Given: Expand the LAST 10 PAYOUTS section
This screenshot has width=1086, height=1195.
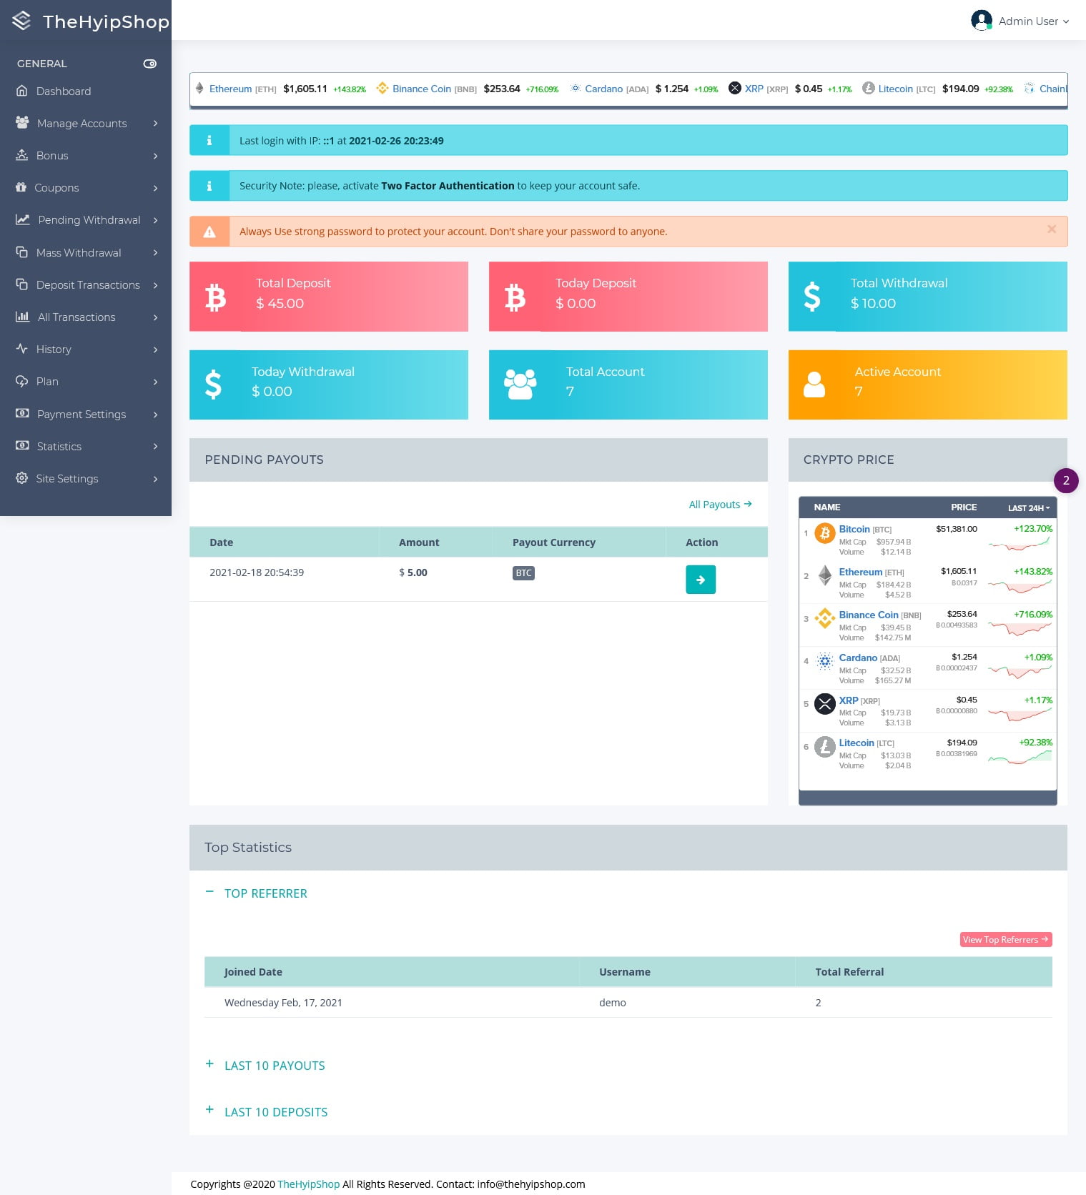Looking at the screenshot, I should pos(265,1066).
